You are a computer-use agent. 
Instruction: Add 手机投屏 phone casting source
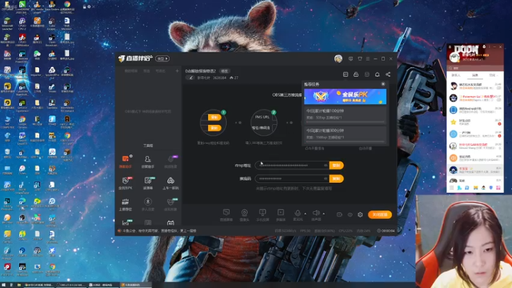pos(262,214)
